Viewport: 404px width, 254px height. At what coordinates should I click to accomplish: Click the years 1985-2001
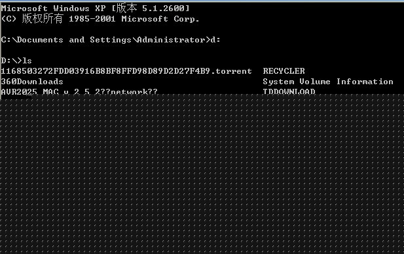pos(92,19)
